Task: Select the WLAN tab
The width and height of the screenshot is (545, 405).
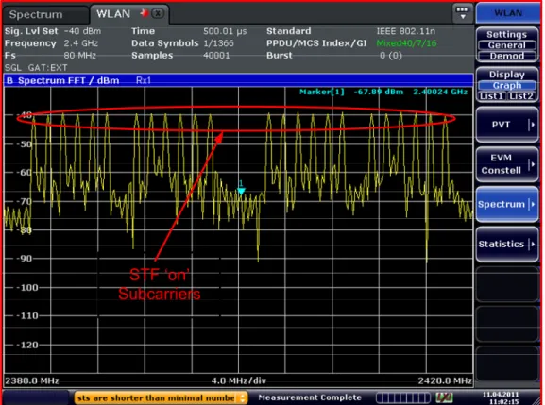Action: [113, 14]
